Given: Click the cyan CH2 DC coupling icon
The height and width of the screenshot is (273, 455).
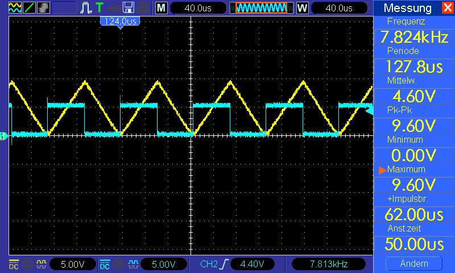Looking at the screenshot, I should [x=105, y=264].
